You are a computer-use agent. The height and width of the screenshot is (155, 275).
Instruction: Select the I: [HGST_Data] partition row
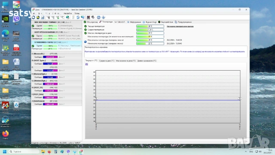pyautogui.click(x=56, y=96)
